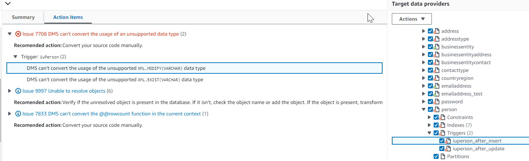Click the trigger icon for iuperson_after_update
Image resolution: width=529 pixels, height=161 pixels.
coord(448,149)
